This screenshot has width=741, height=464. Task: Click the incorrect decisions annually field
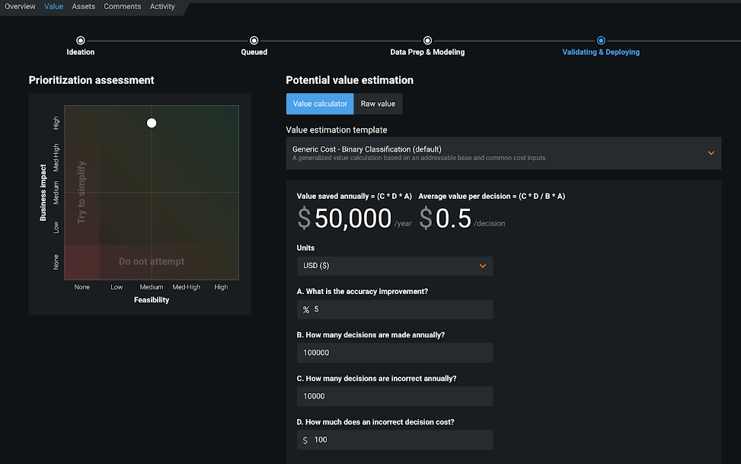[x=394, y=396]
